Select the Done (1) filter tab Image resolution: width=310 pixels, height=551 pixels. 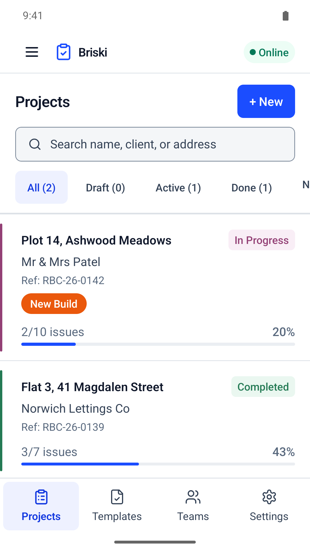(x=252, y=187)
